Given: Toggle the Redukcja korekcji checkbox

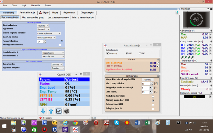Looking at the screenshot, I should 153,97.
